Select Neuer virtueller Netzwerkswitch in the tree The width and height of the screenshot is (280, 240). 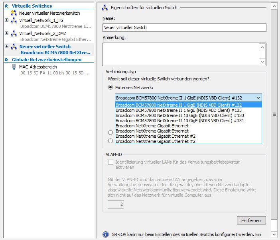click(49, 13)
